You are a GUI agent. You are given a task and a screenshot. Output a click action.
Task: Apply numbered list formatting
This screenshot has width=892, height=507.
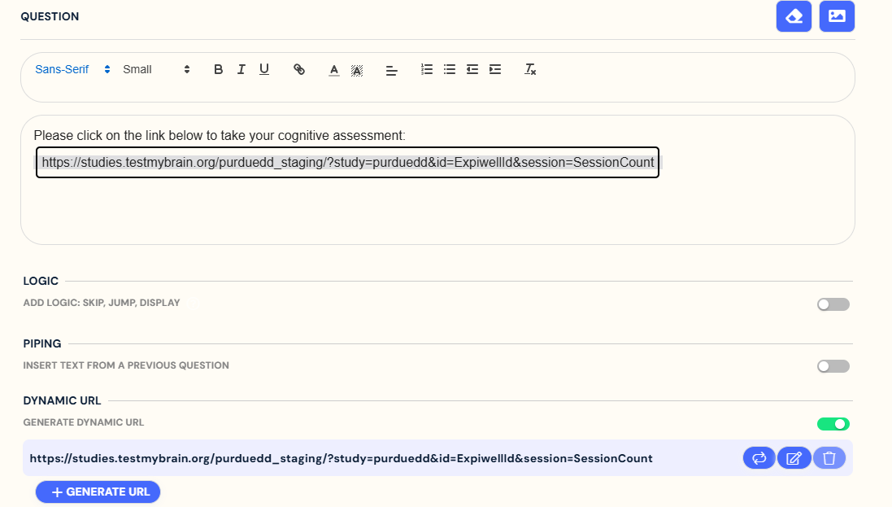[x=427, y=69]
